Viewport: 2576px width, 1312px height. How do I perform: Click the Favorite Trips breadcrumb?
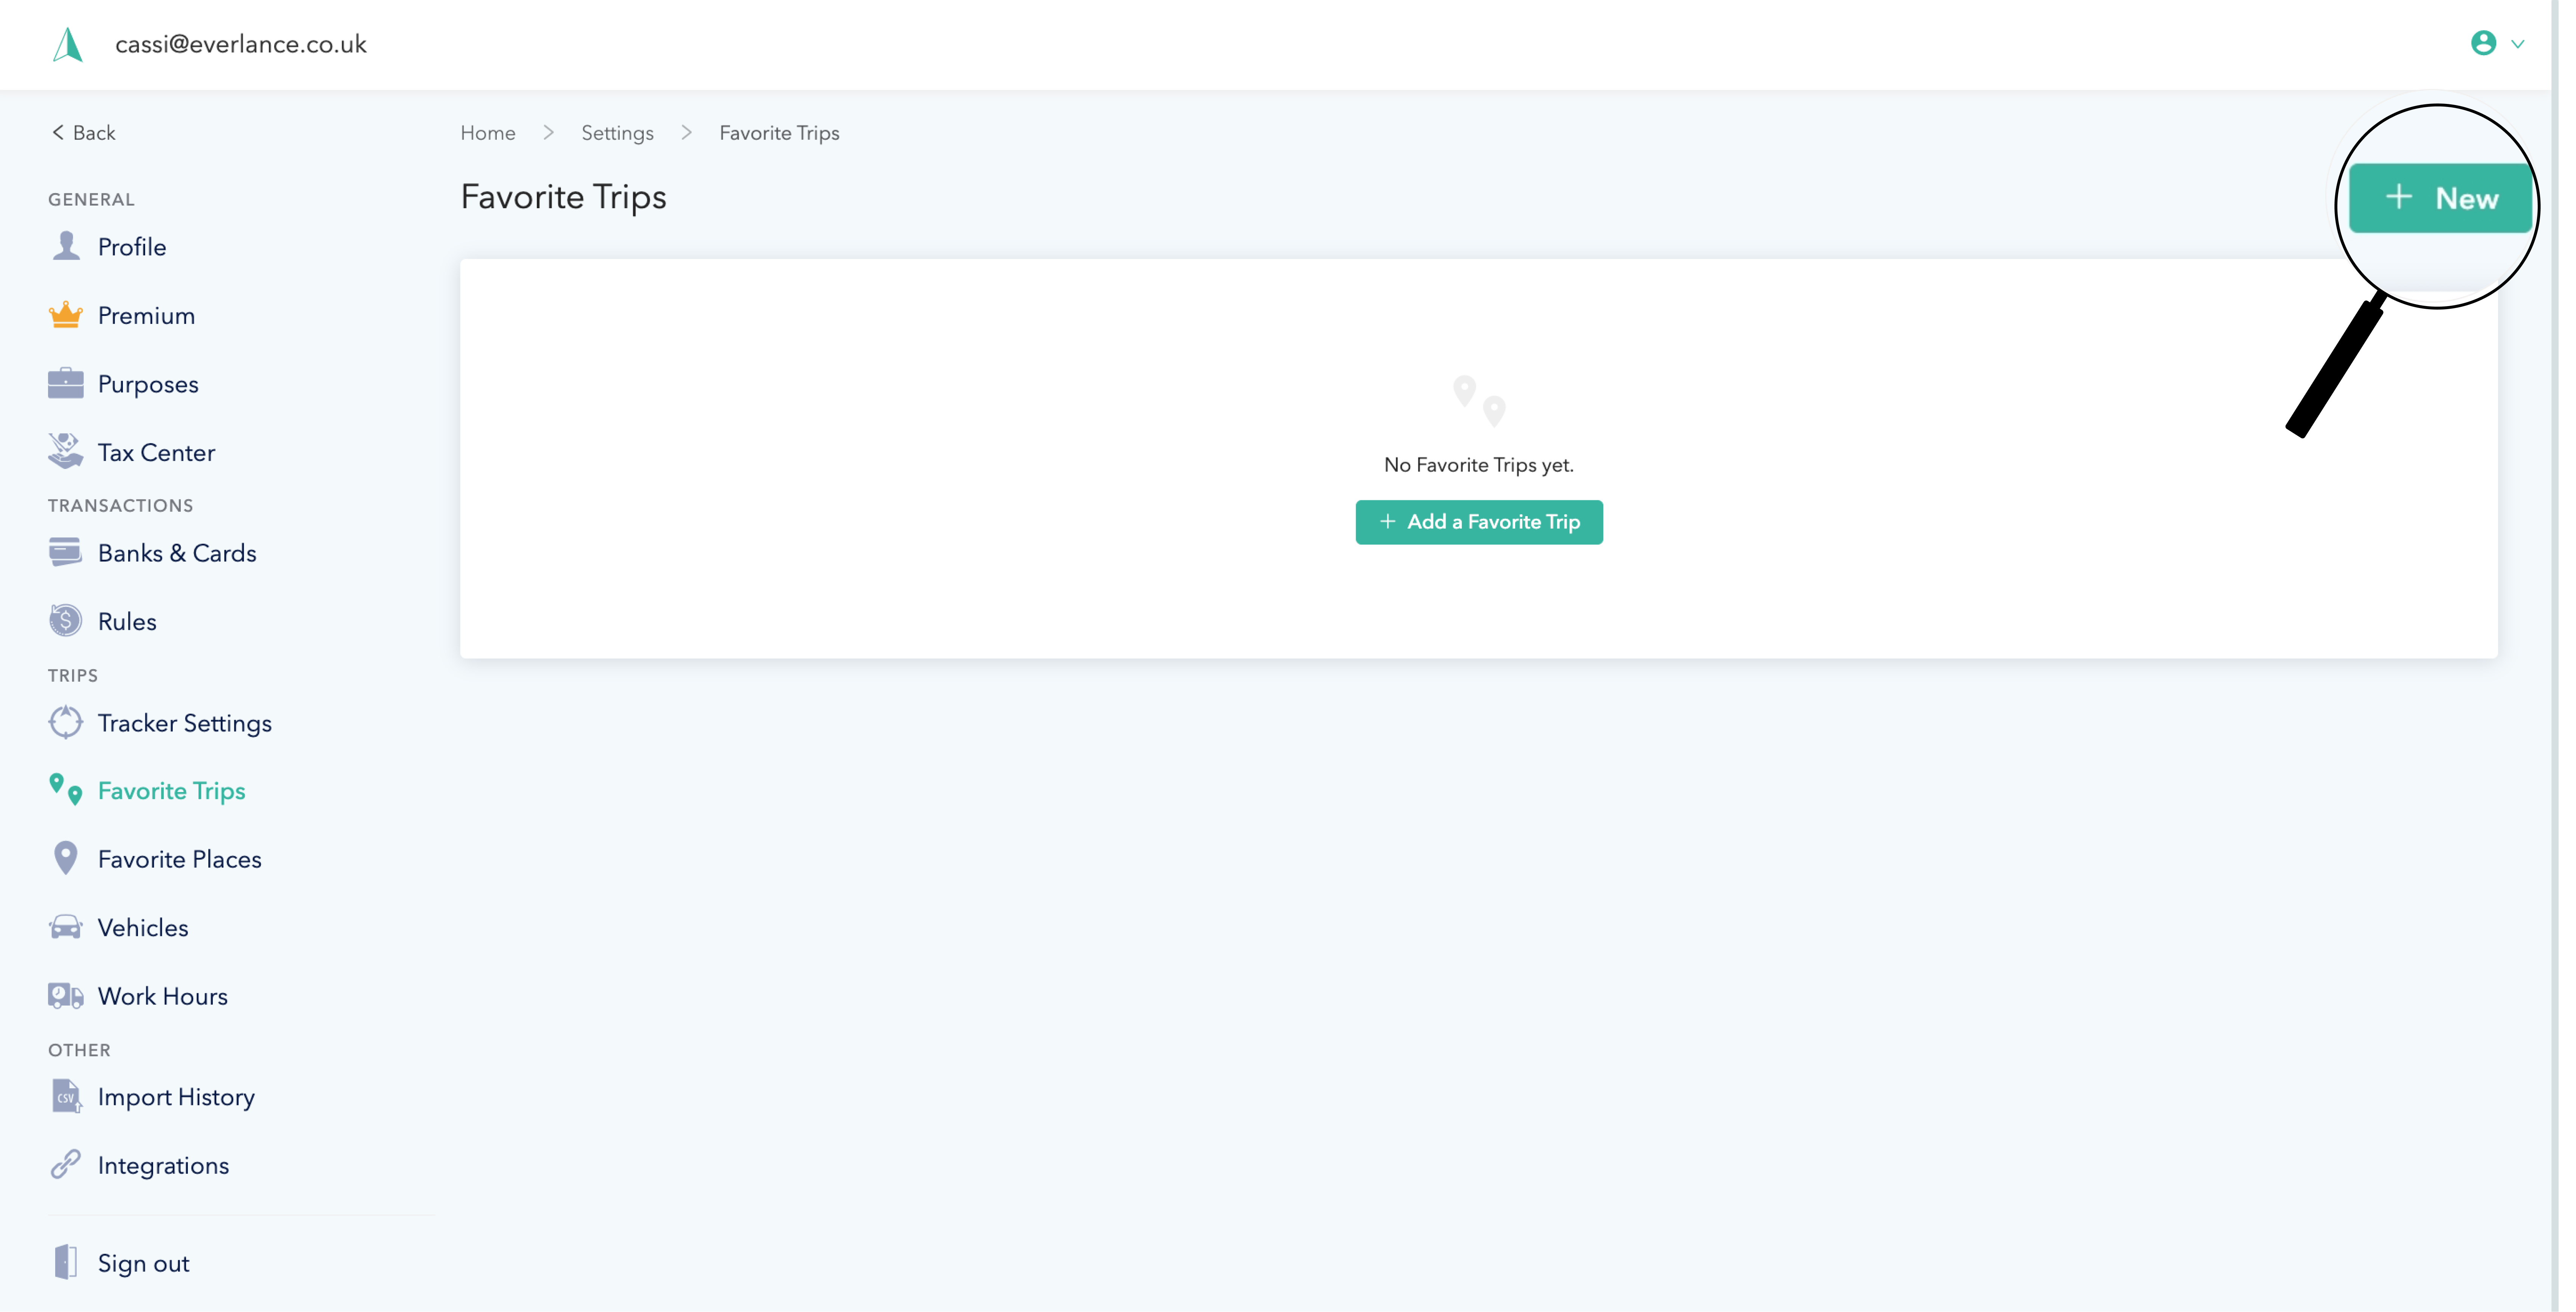pos(779,133)
